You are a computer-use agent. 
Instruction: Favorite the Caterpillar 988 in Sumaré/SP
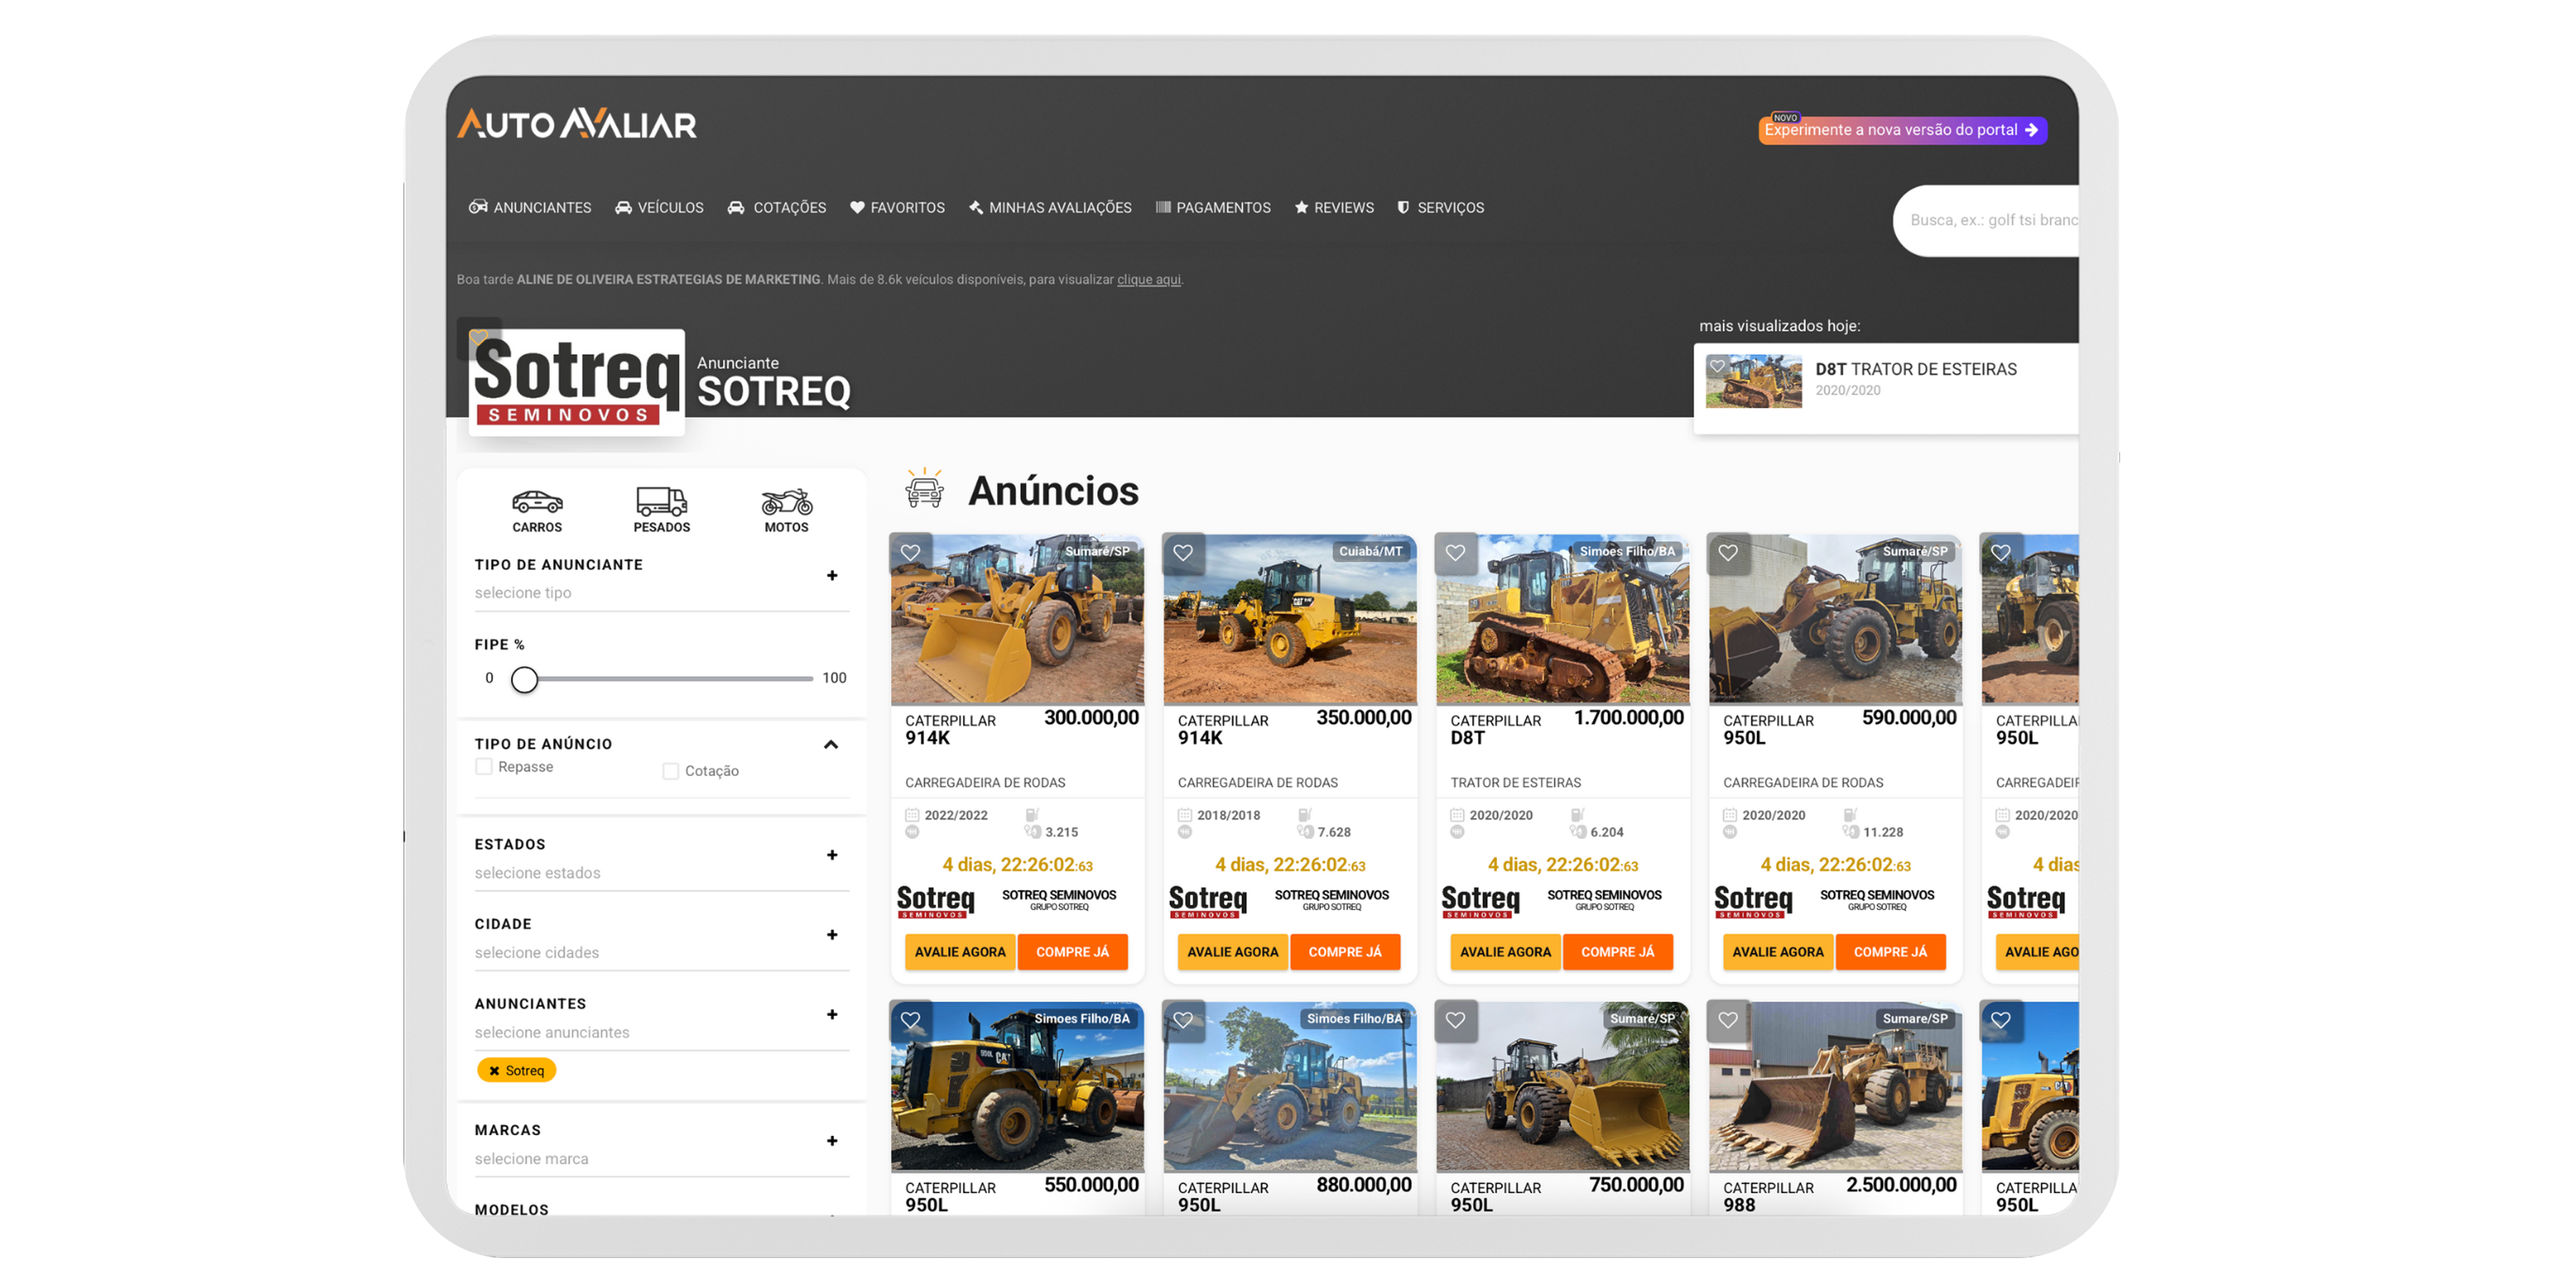(x=1729, y=1020)
